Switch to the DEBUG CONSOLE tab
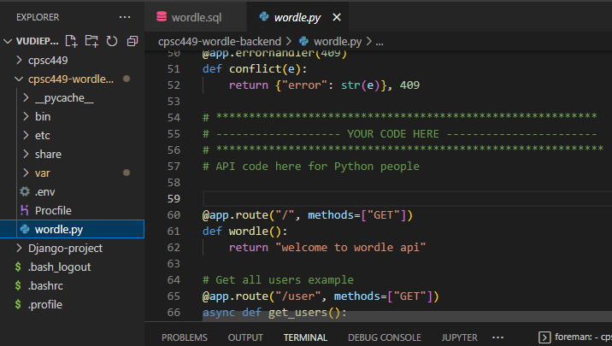The width and height of the screenshot is (612, 346). (x=384, y=337)
